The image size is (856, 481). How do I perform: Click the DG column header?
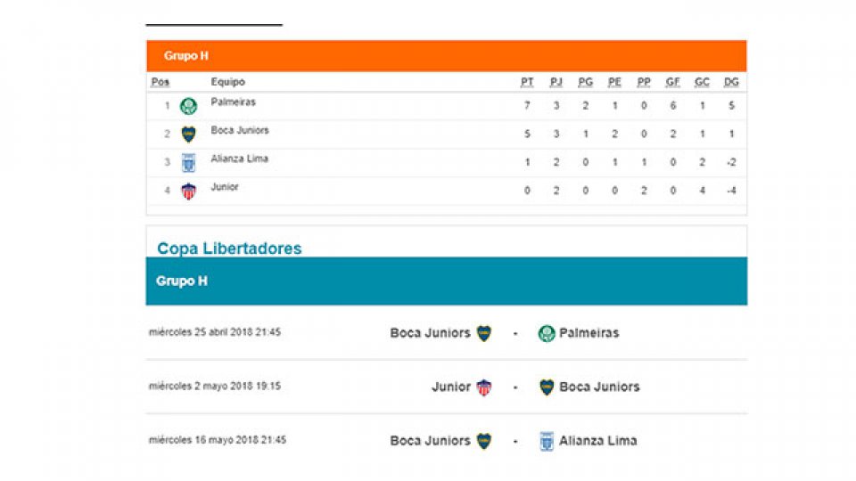pos(731,82)
